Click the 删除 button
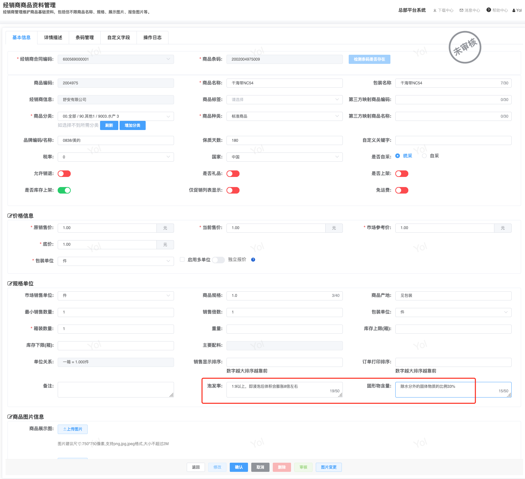The image size is (525, 479). (x=282, y=467)
